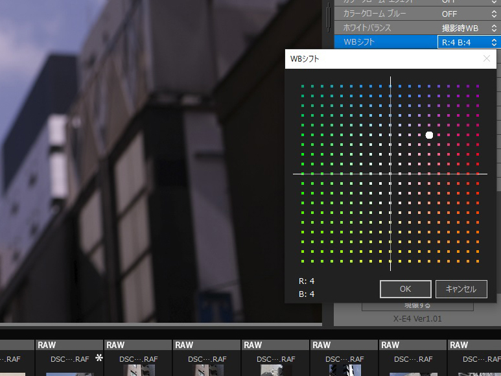Select the fourth full RAW thumbnail in filmstrip

(x=275, y=358)
